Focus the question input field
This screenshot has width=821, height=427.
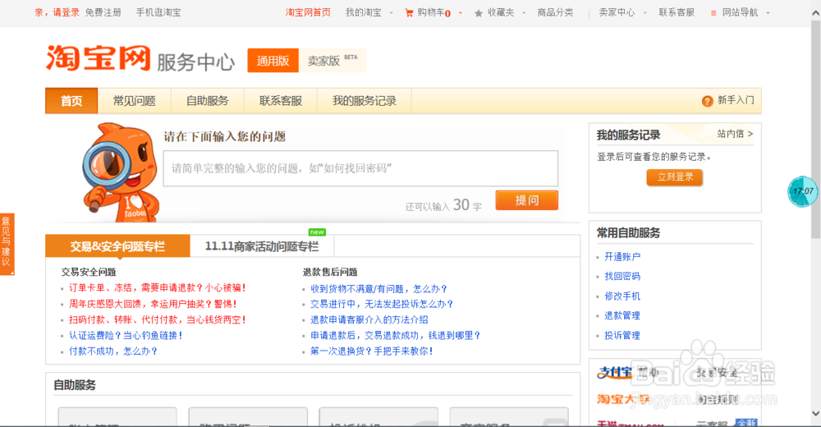[360, 168]
